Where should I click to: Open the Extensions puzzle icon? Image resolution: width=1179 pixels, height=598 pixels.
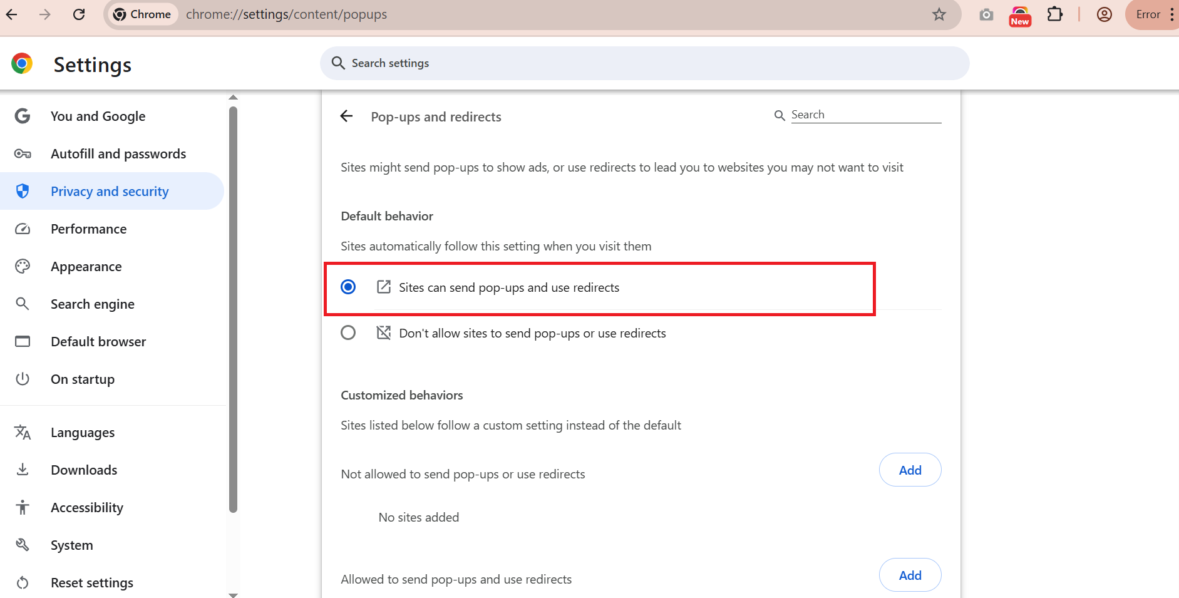[1055, 14]
